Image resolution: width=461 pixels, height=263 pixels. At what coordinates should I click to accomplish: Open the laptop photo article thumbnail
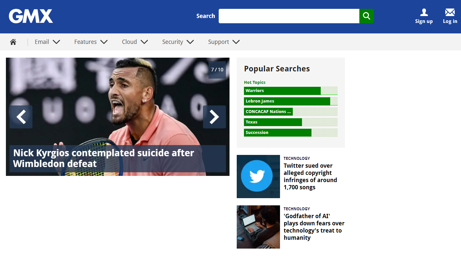[x=258, y=227]
